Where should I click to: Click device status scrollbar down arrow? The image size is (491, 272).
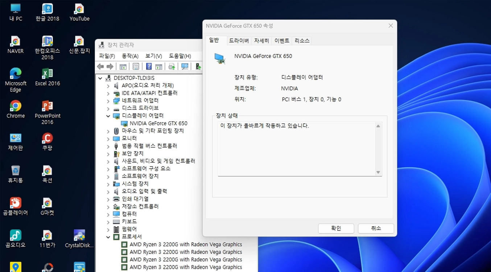coord(378,172)
